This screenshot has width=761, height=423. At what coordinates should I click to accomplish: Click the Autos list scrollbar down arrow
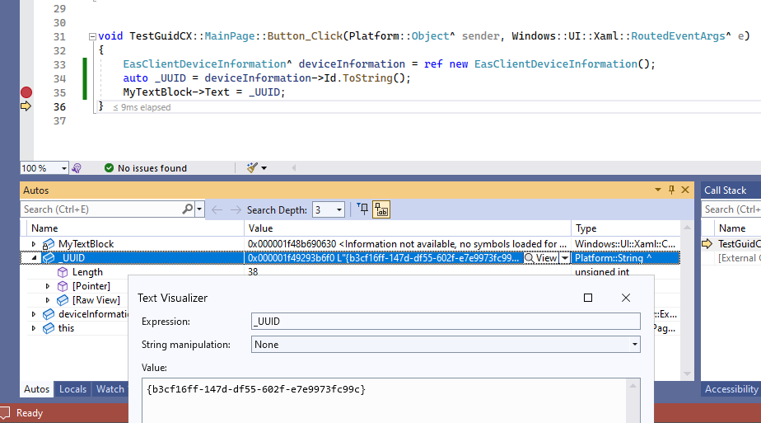click(x=687, y=374)
